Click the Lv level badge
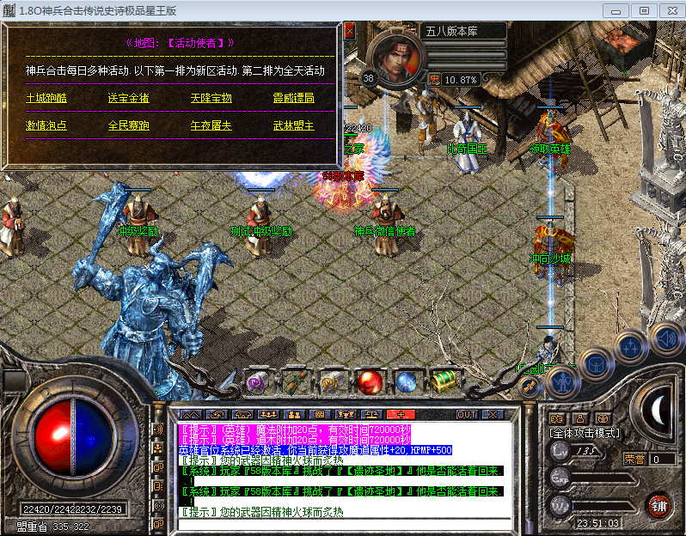 [x=560, y=451]
